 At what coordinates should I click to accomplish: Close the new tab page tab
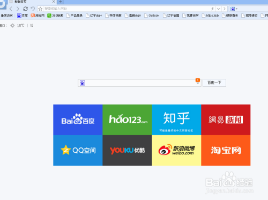(54, 2)
